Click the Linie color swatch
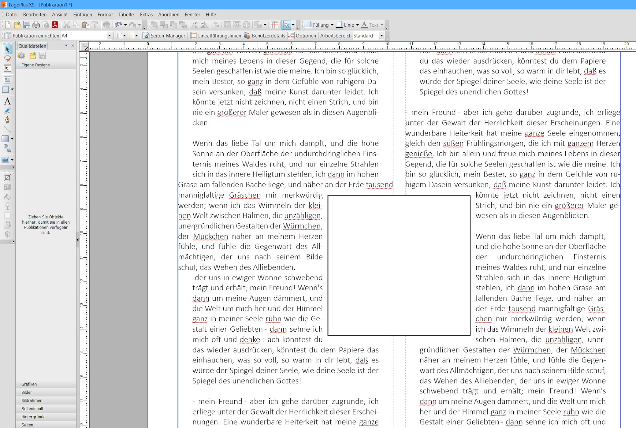This screenshot has width=636, height=428. point(339,25)
